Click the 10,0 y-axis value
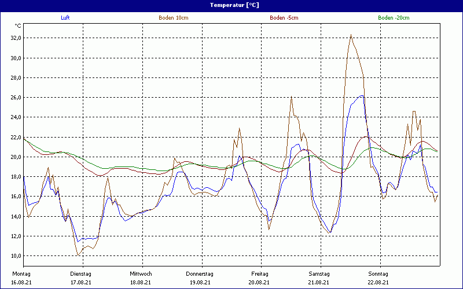Viewport: 463px width, 289px height. pyautogui.click(x=16, y=255)
